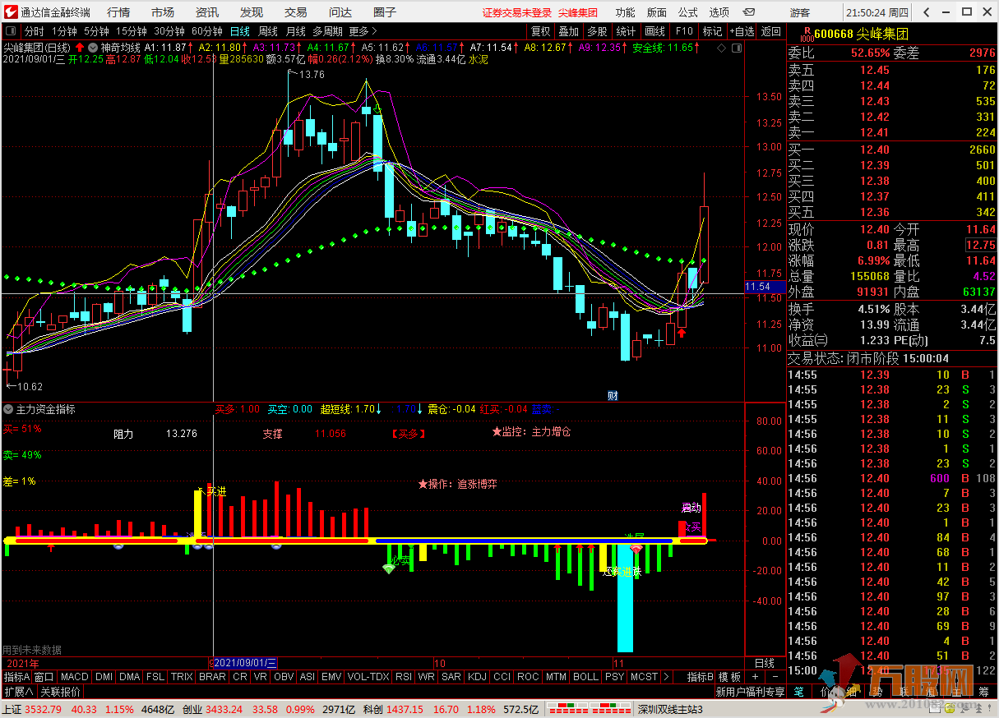Toggle the left sidebar panel icon before 分时
999x718 pixels.
point(11,32)
